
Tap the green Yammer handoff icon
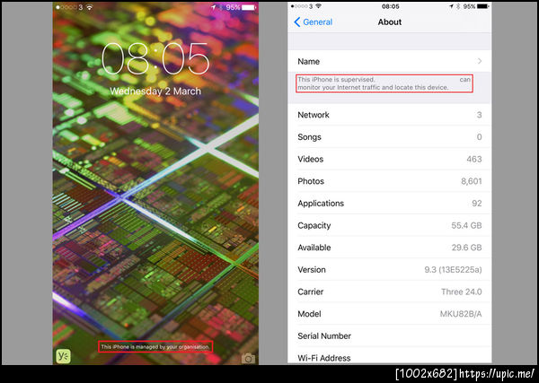[63, 357]
